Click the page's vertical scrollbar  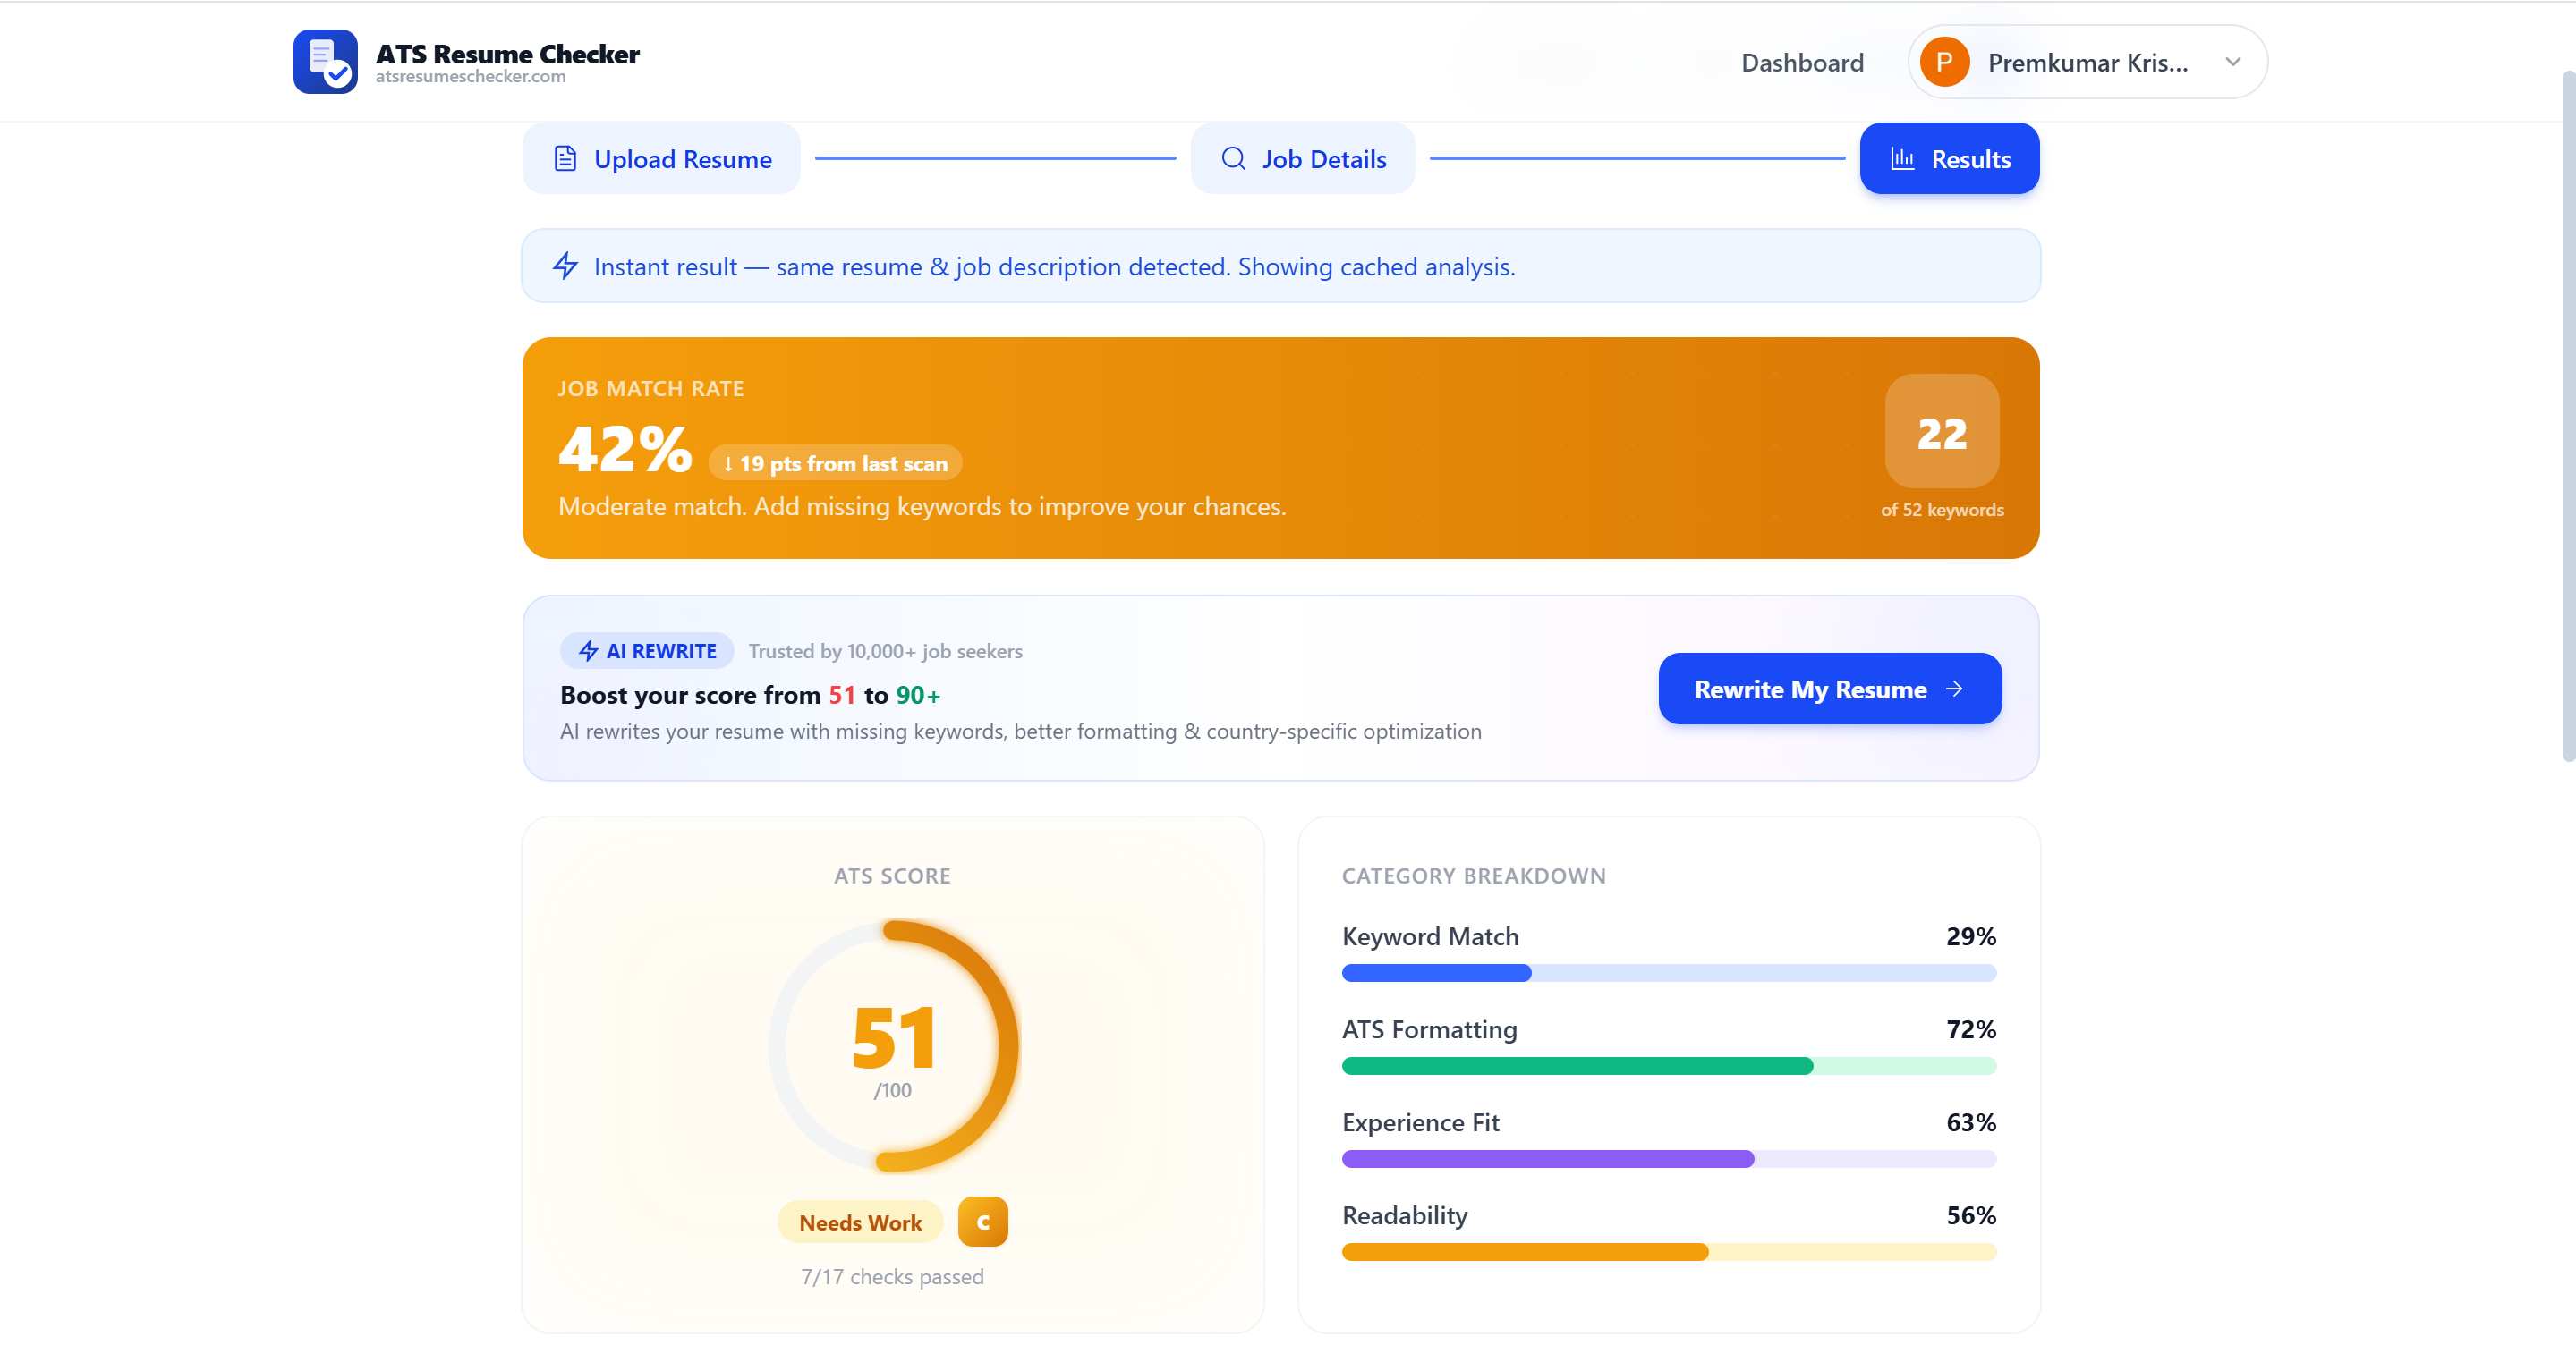(2567, 415)
